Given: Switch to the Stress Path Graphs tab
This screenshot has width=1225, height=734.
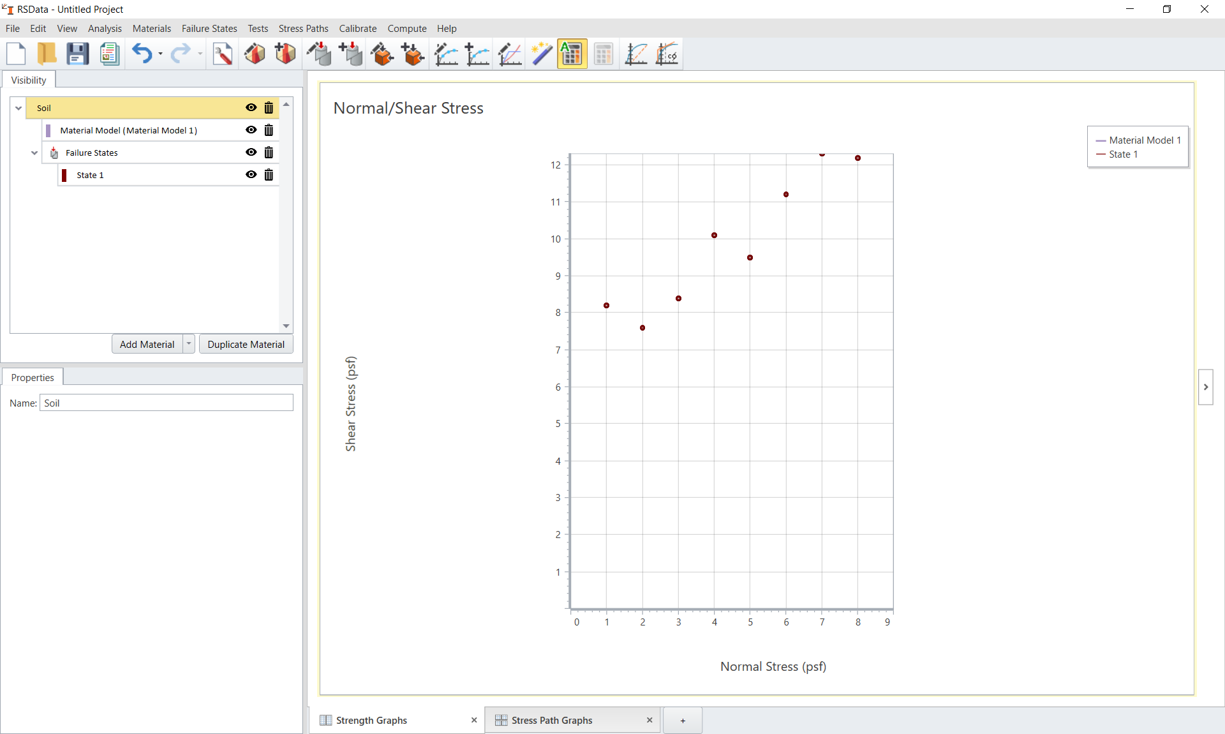Looking at the screenshot, I should (553, 720).
